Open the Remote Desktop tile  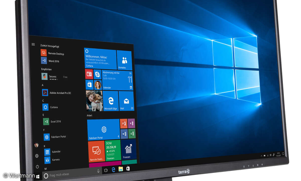coord(97,152)
